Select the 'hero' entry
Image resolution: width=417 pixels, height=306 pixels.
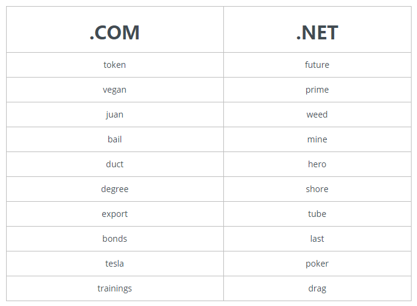click(317, 164)
